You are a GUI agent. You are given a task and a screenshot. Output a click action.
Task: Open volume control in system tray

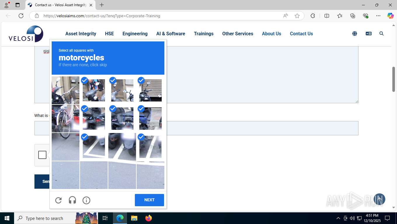352,218
